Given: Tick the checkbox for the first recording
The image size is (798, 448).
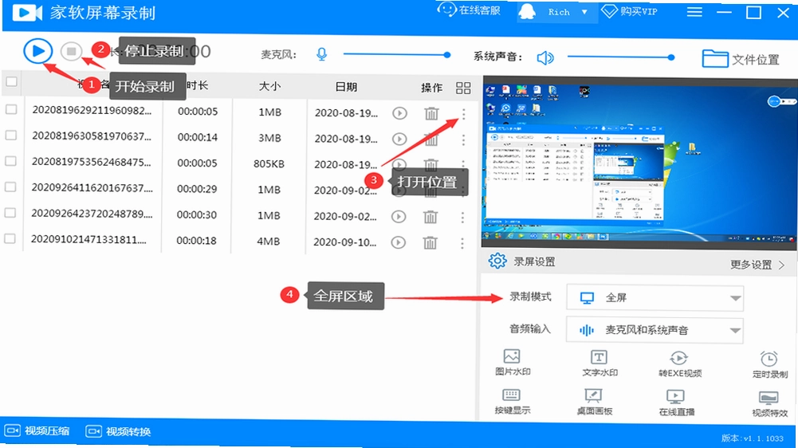Looking at the screenshot, I should click(x=10, y=109).
